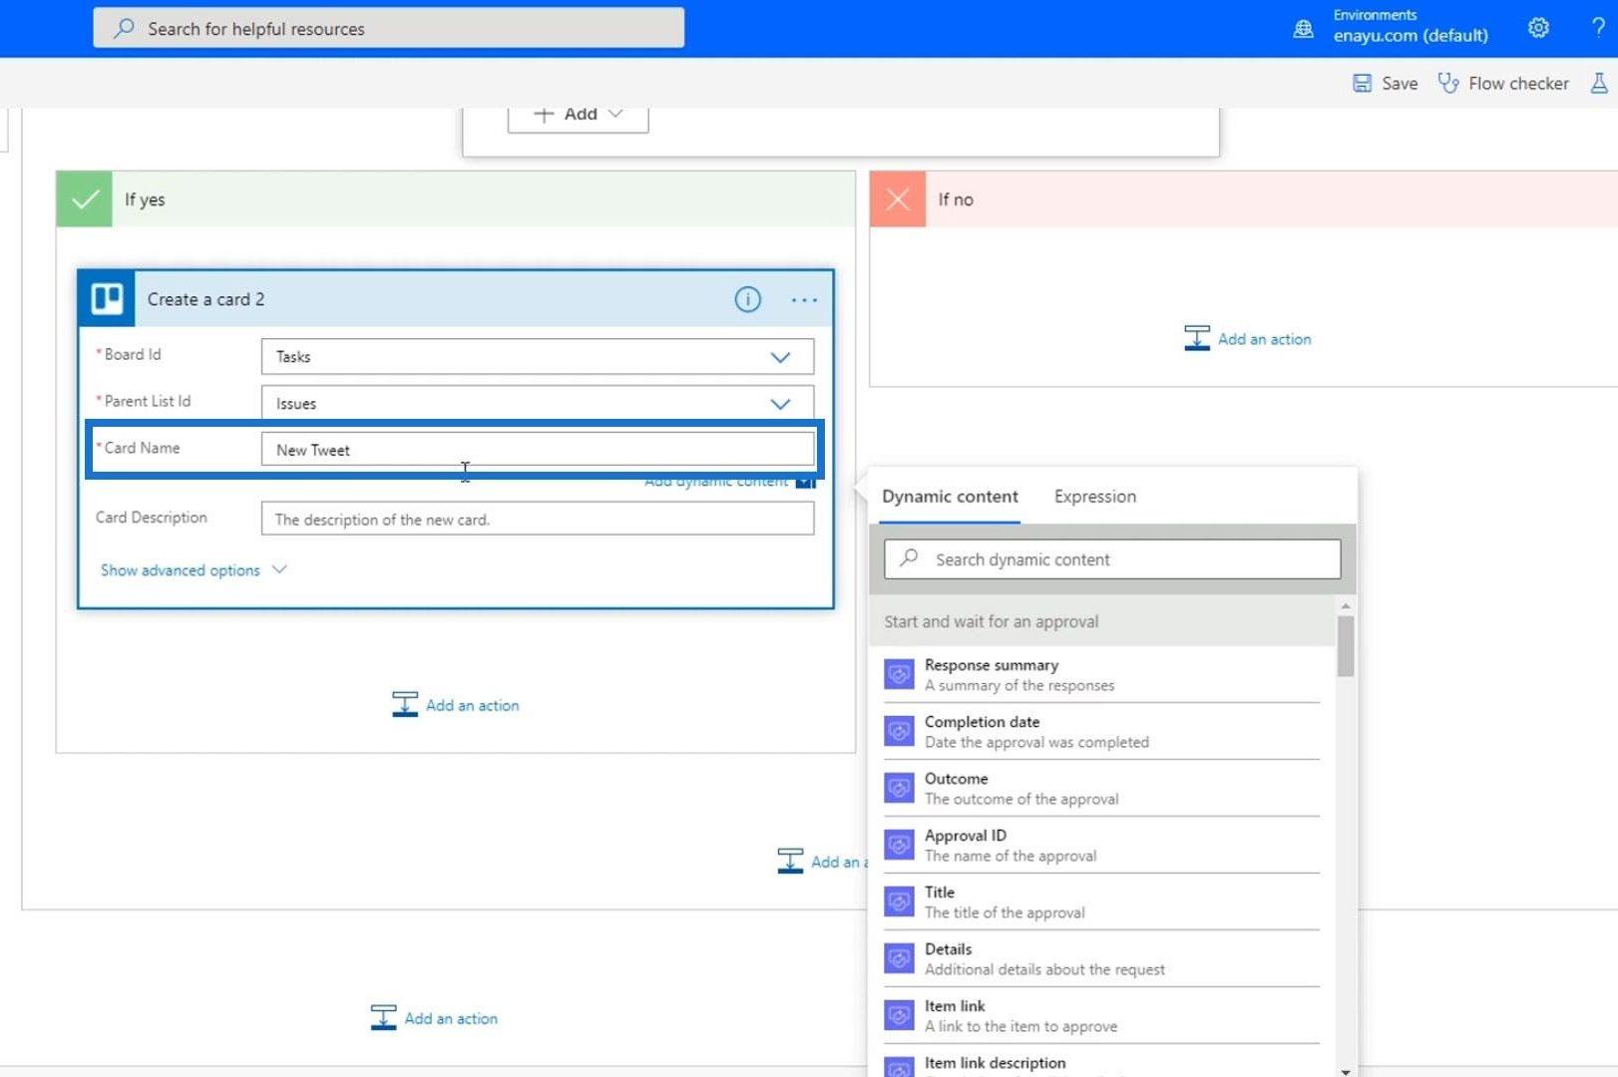The image size is (1618, 1077).
Task: Click the approval icon beside Item link
Action: [899, 1016]
